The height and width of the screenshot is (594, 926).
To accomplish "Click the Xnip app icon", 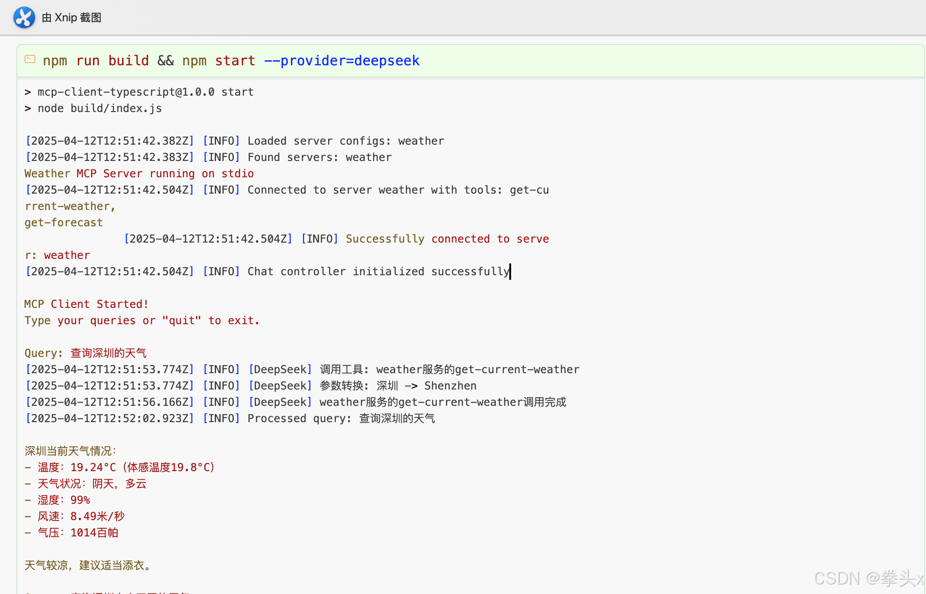I will (x=24, y=18).
